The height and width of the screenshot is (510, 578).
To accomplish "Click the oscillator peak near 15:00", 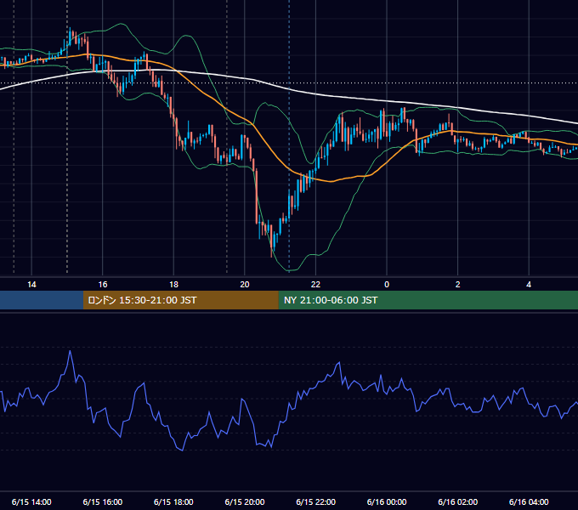I will (x=70, y=351).
